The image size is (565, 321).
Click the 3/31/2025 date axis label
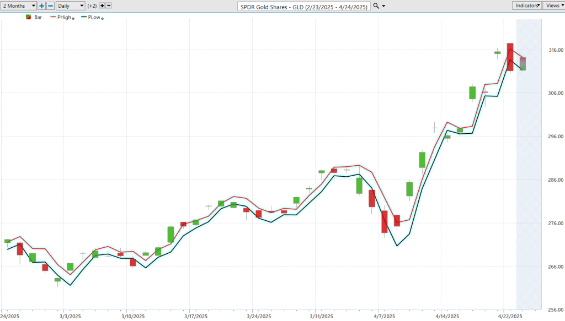coord(322,317)
